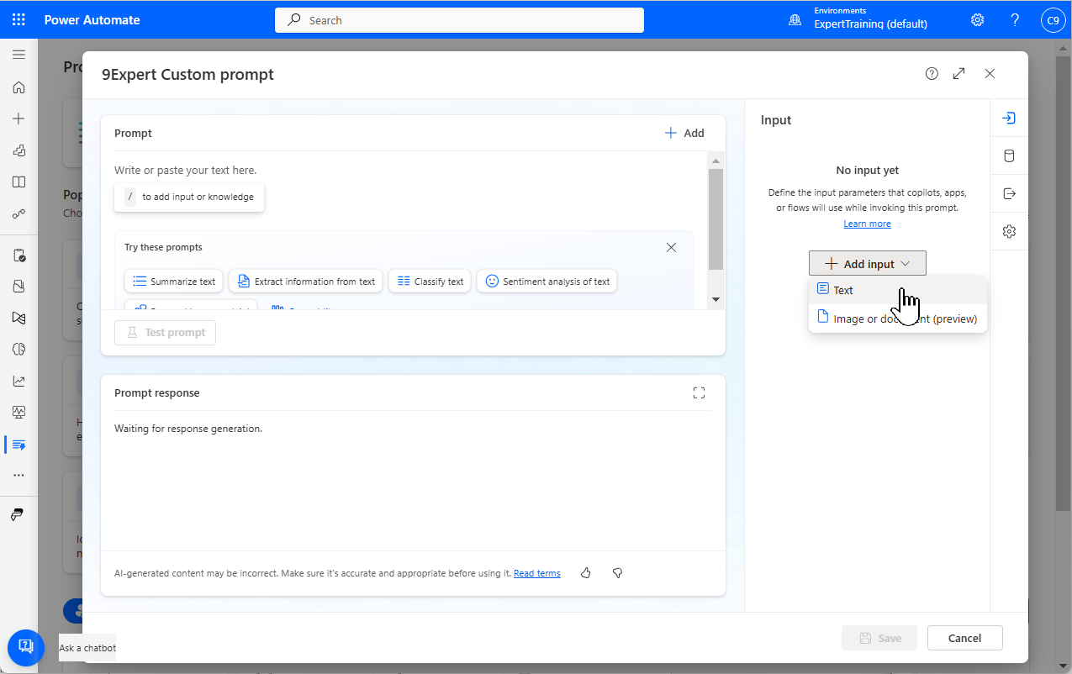Click inside the Search bar
The height and width of the screenshot is (674, 1072).
click(459, 19)
